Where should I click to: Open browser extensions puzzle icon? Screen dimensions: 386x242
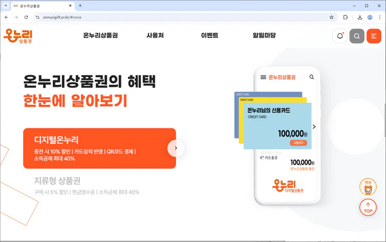tap(345, 17)
